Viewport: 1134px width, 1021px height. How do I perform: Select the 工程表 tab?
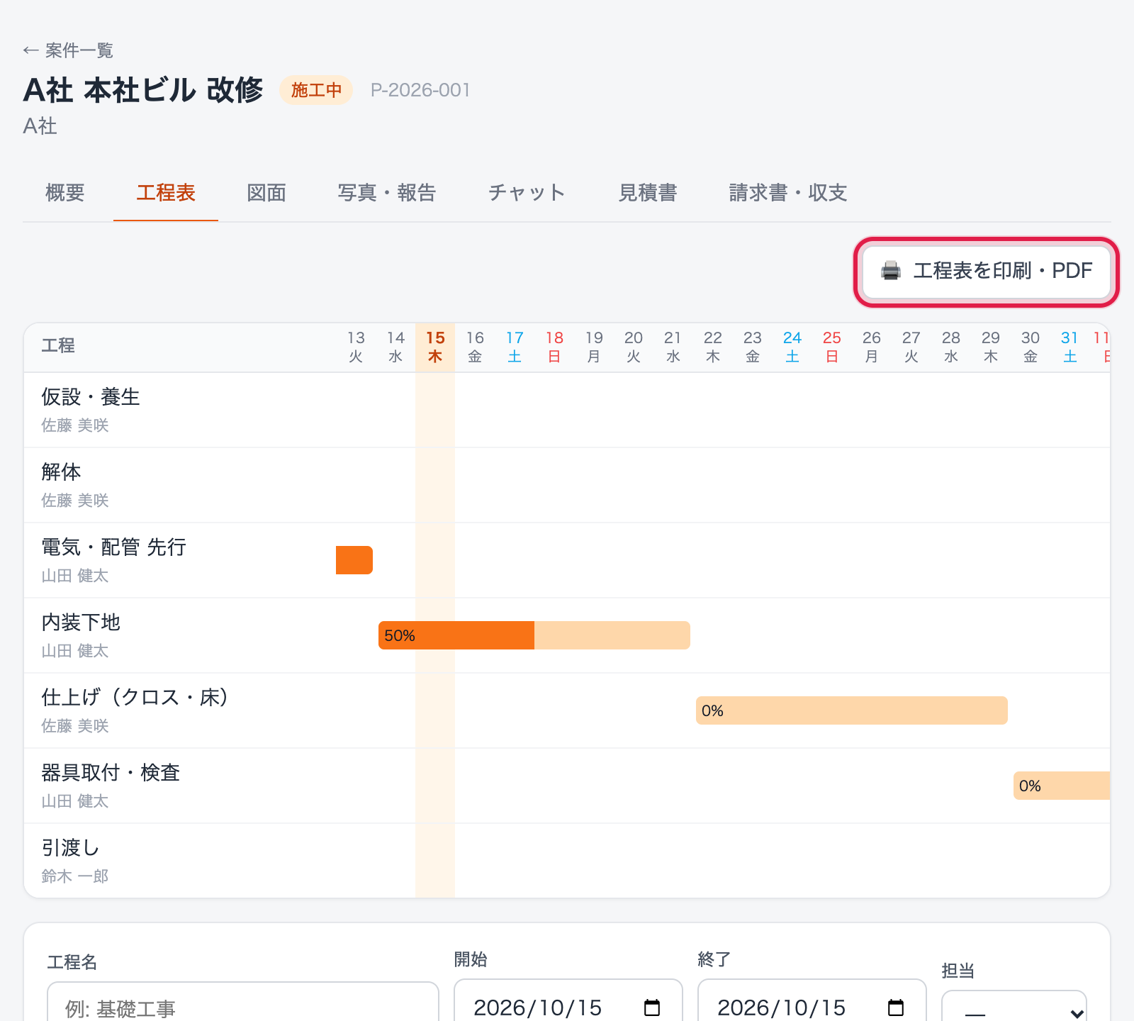pos(166,193)
